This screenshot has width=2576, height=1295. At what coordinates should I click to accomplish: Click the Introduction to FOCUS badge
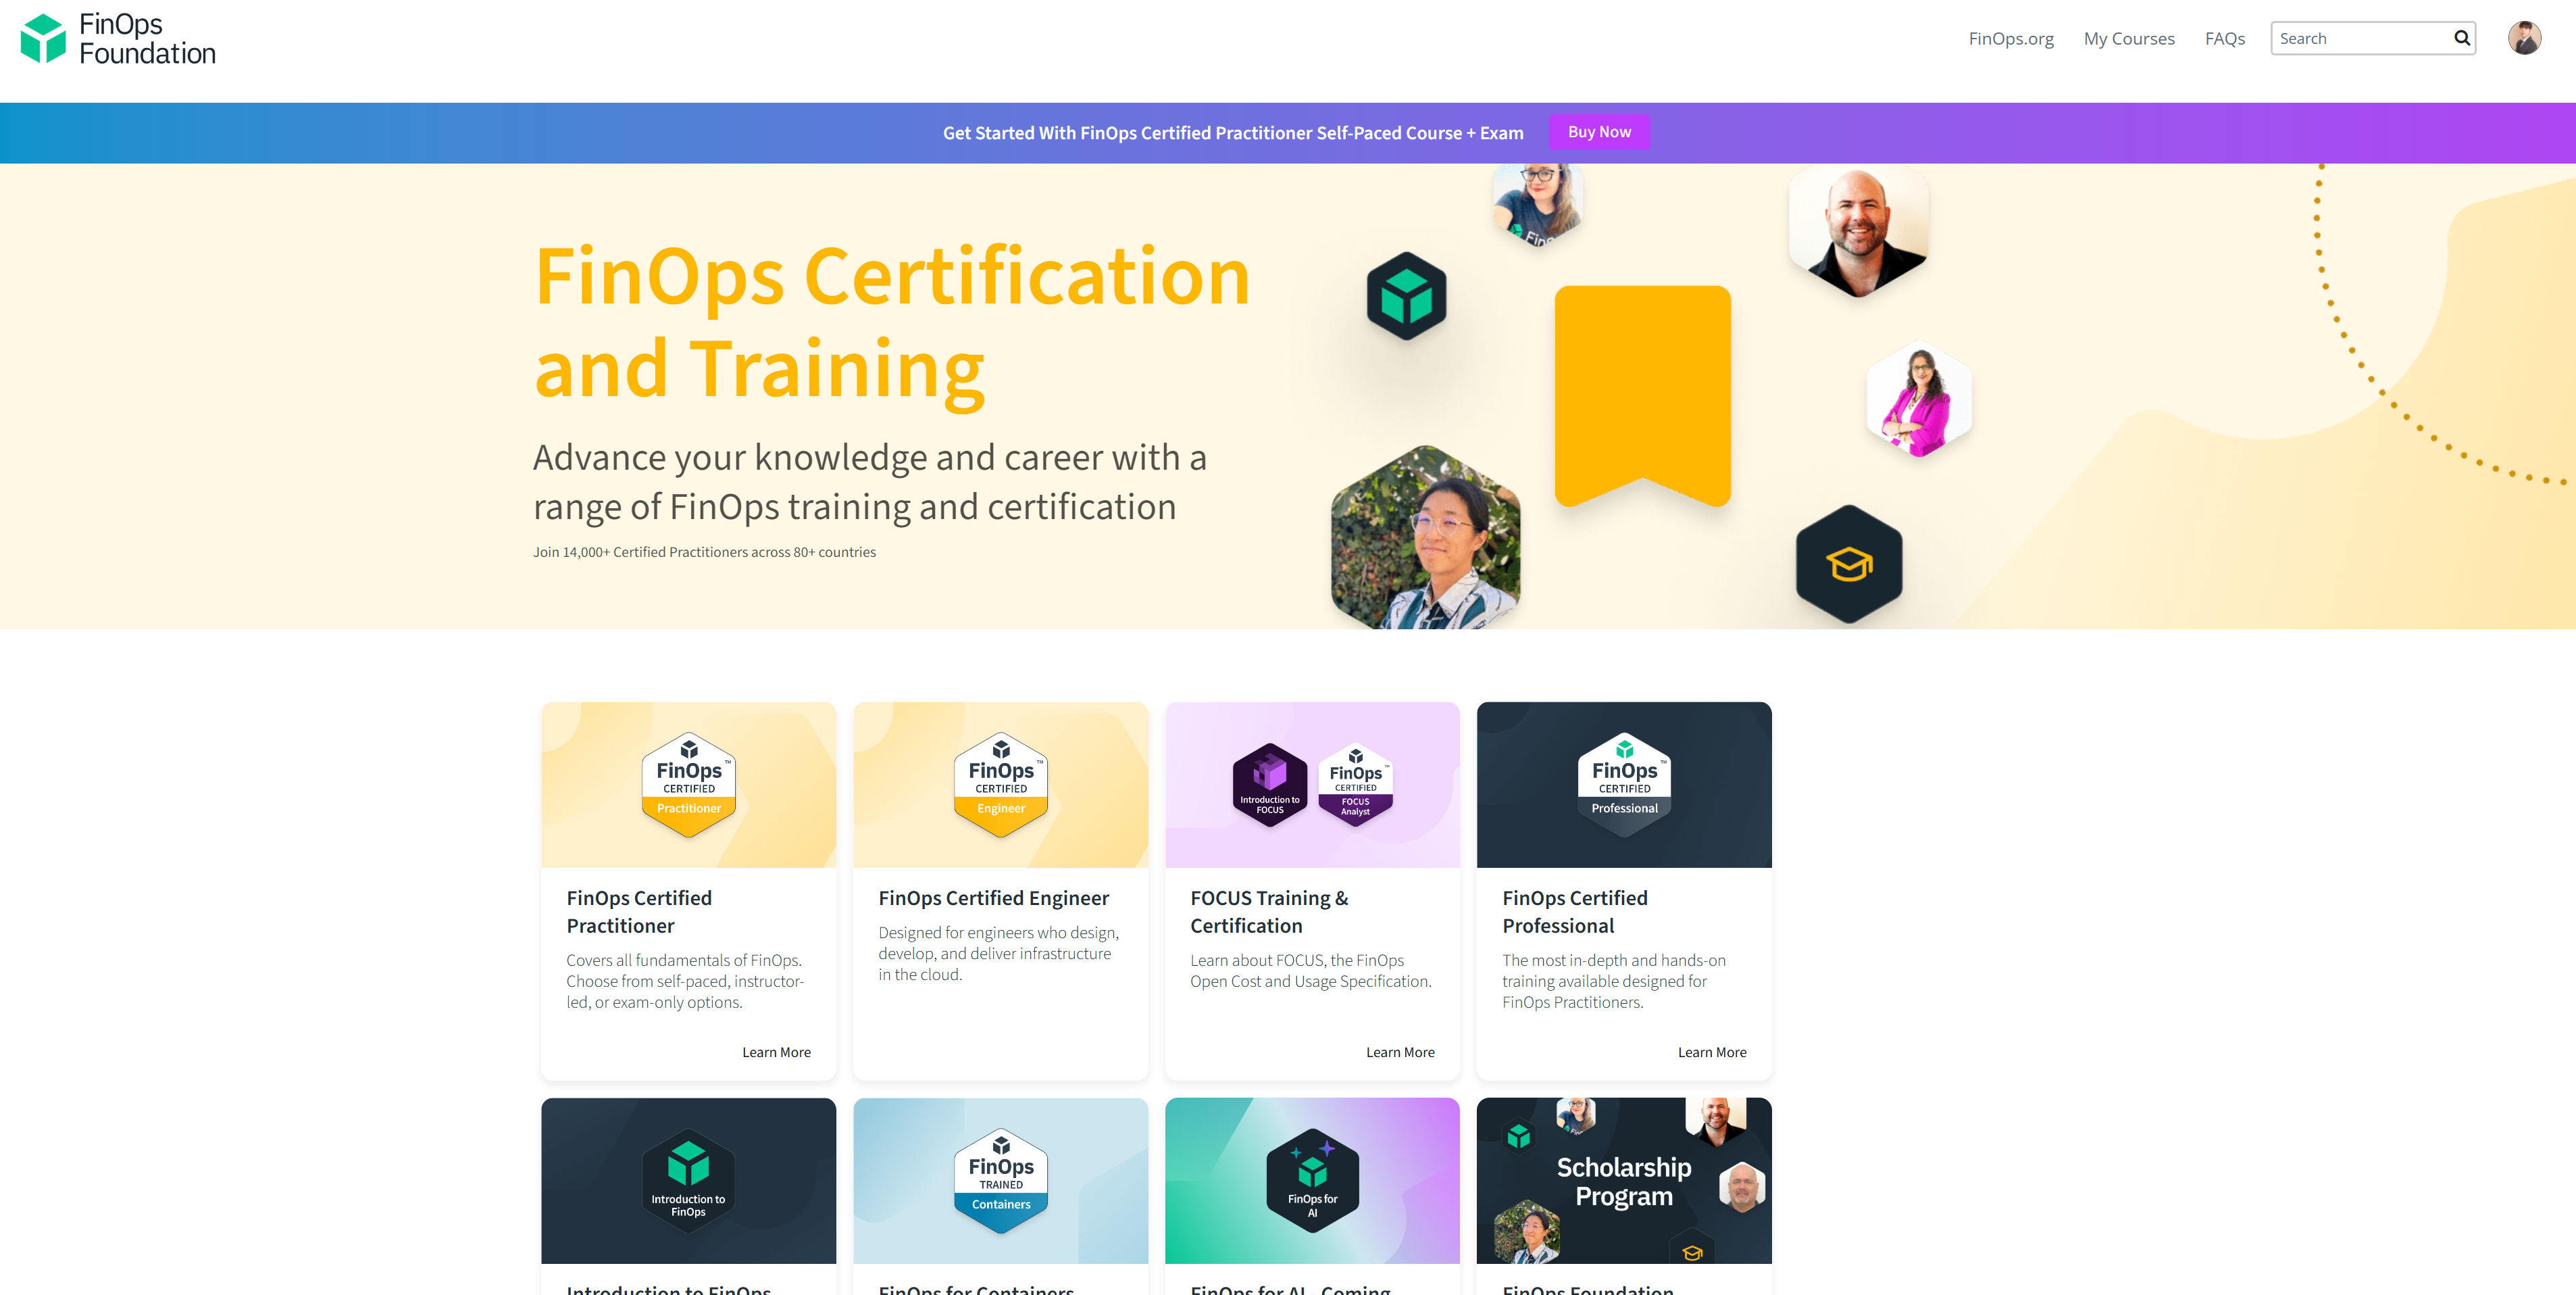(x=1269, y=785)
